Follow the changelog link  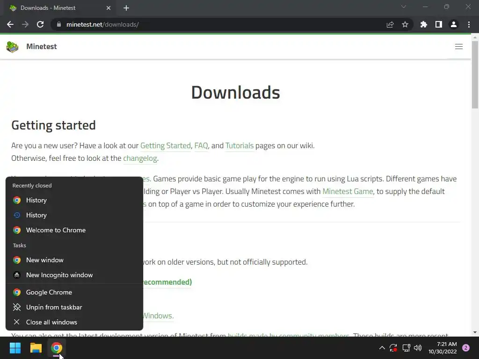click(x=140, y=158)
